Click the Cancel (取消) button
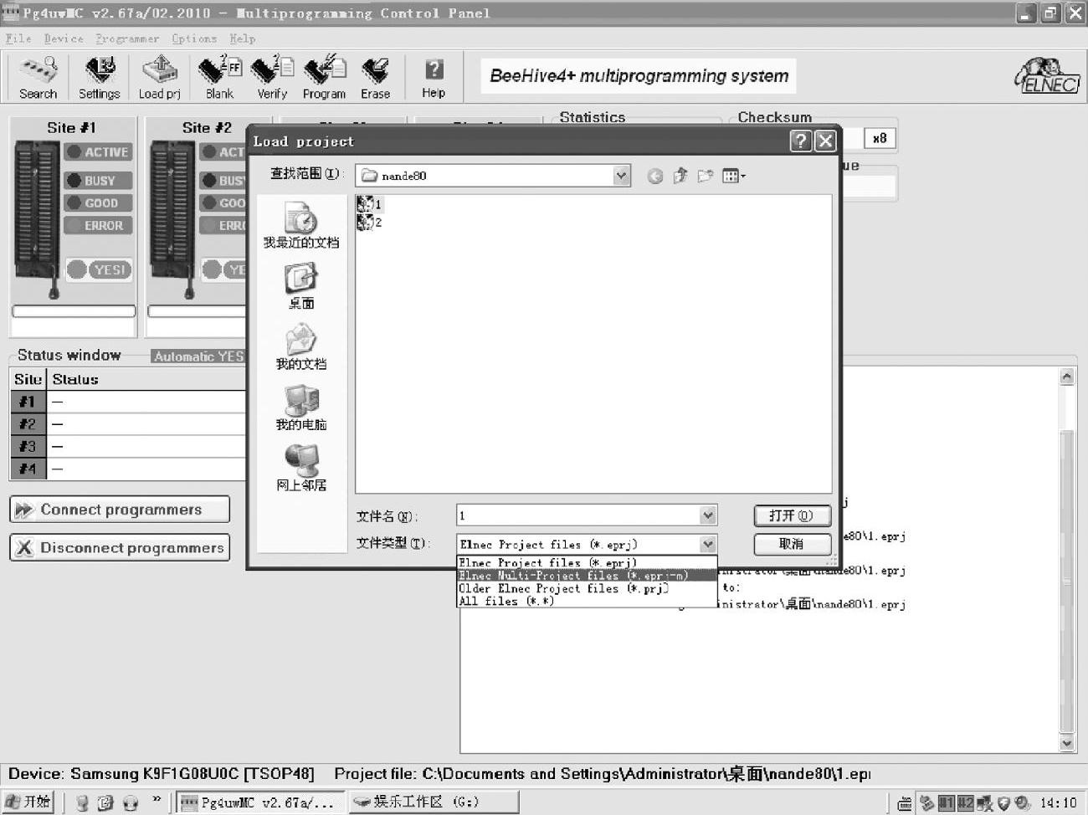 (792, 544)
